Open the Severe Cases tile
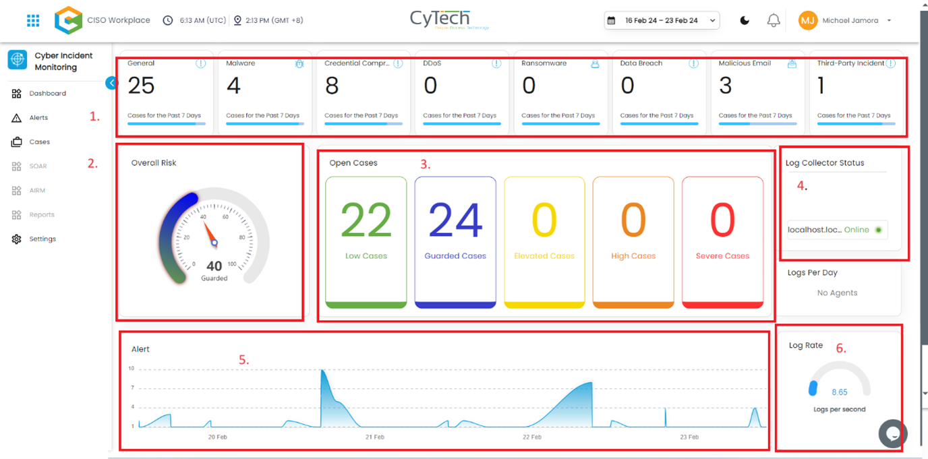 coord(722,243)
